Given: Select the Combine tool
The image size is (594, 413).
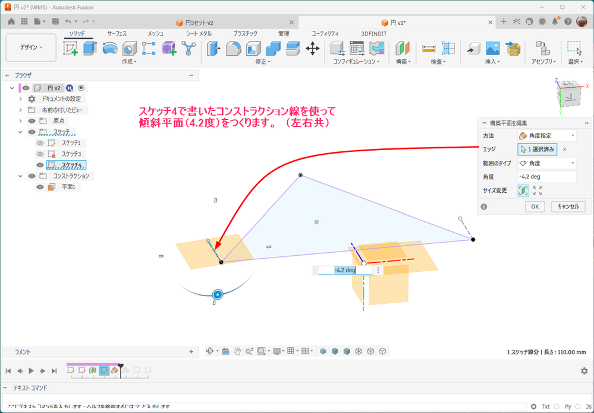Looking at the screenshot, I should click(x=273, y=49).
